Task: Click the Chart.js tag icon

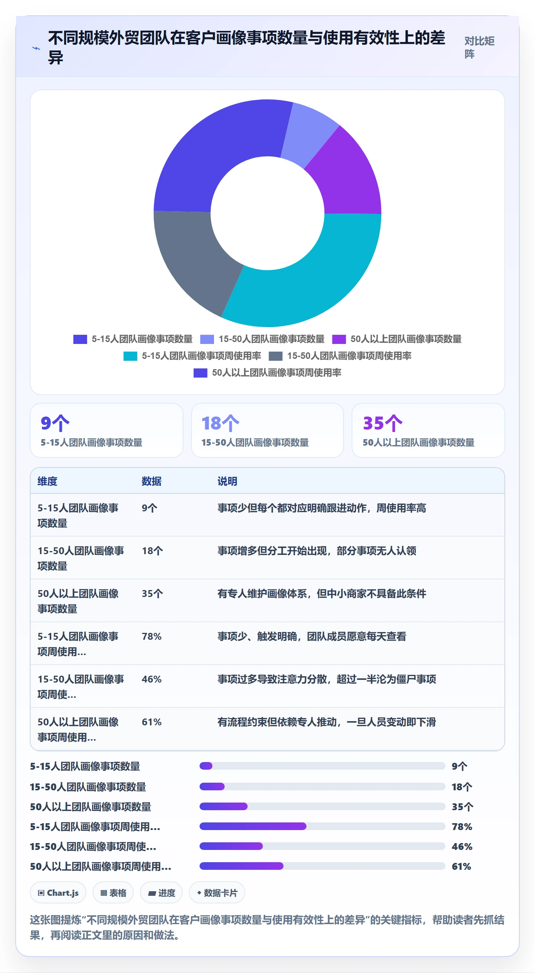Action: click(41, 893)
